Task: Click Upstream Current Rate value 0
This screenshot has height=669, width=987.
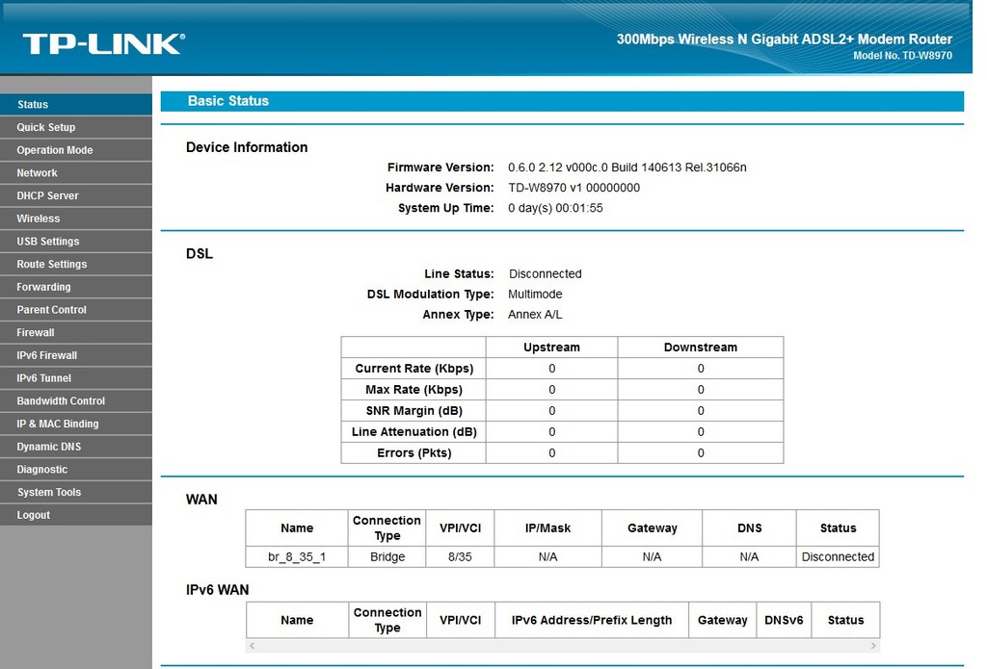Action: 551,369
